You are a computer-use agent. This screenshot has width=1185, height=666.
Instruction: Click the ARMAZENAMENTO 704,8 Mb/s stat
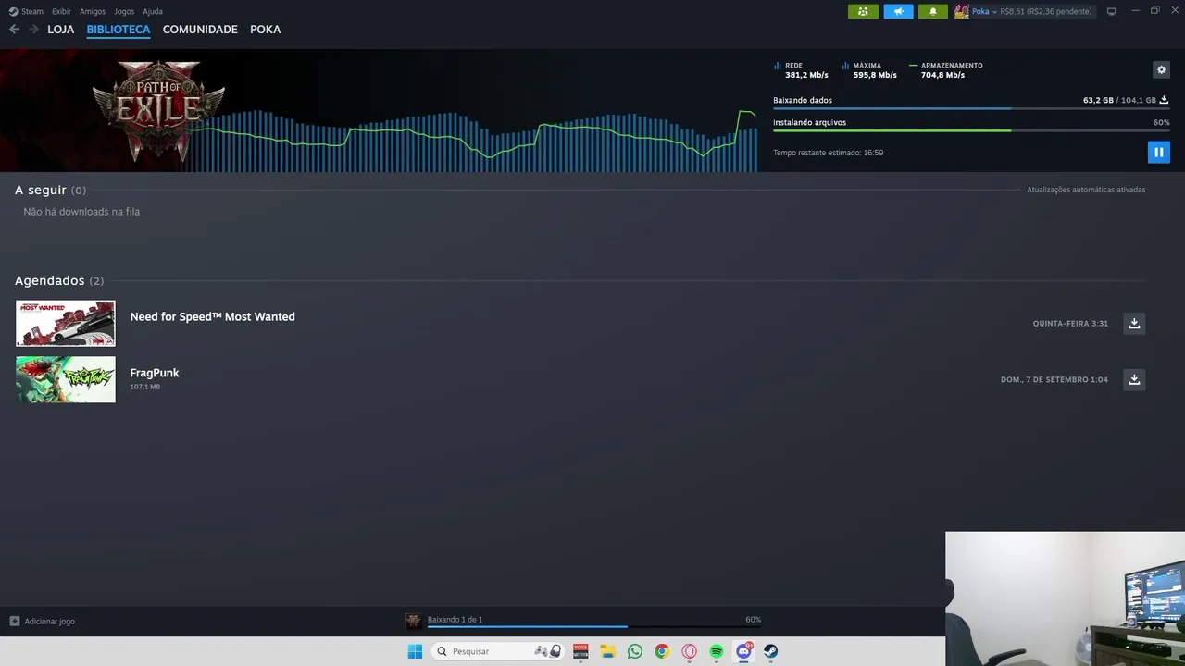click(x=946, y=70)
